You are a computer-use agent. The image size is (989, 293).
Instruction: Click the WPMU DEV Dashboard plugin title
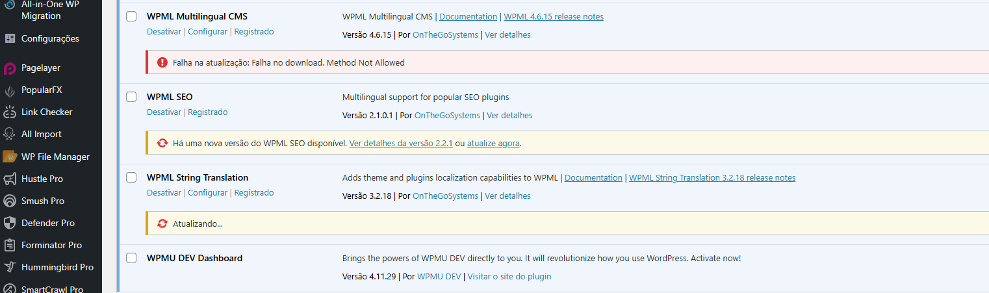coord(194,258)
